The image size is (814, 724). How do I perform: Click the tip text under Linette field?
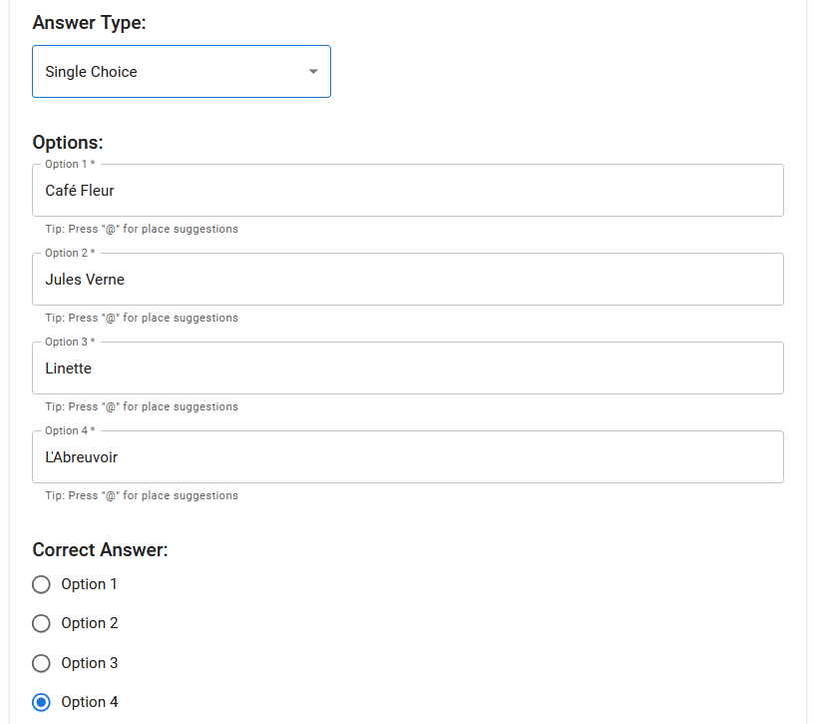pos(142,406)
